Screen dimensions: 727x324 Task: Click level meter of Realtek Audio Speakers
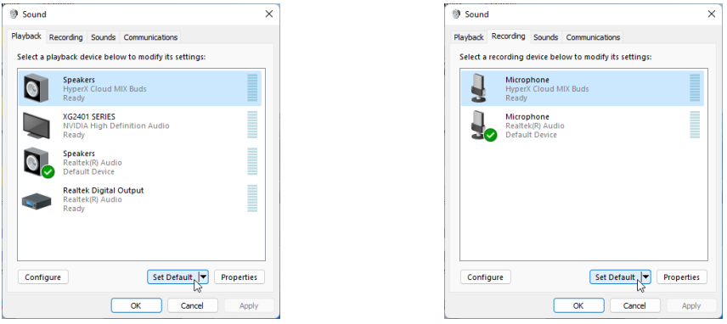tap(252, 161)
